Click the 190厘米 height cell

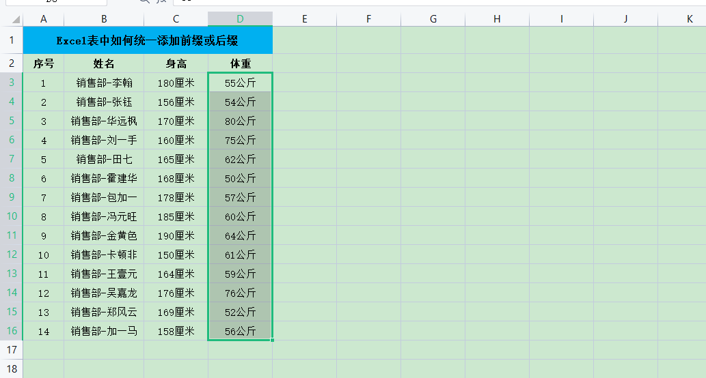tap(176, 235)
